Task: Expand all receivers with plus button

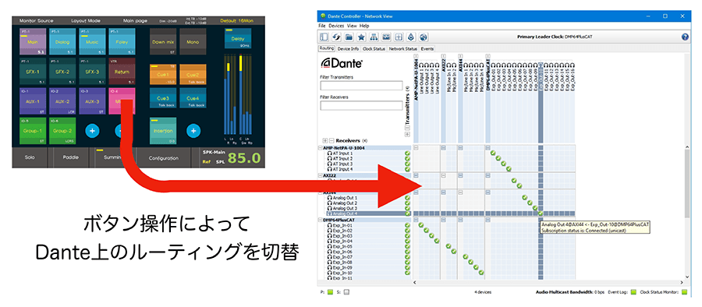Action: coord(325,140)
